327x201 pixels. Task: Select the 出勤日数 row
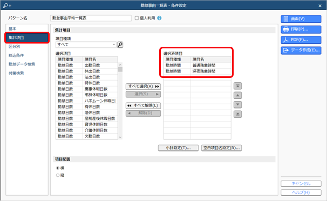coord(87,66)
